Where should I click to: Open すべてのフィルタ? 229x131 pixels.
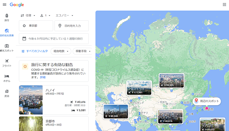pos(35,51)
